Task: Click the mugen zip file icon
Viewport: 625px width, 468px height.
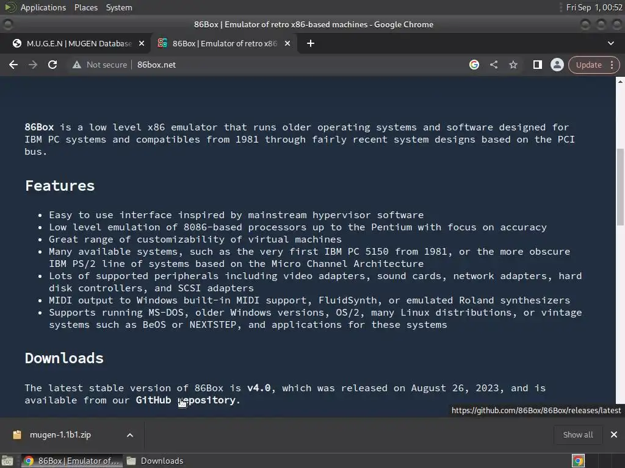Action: click(17, 434)
